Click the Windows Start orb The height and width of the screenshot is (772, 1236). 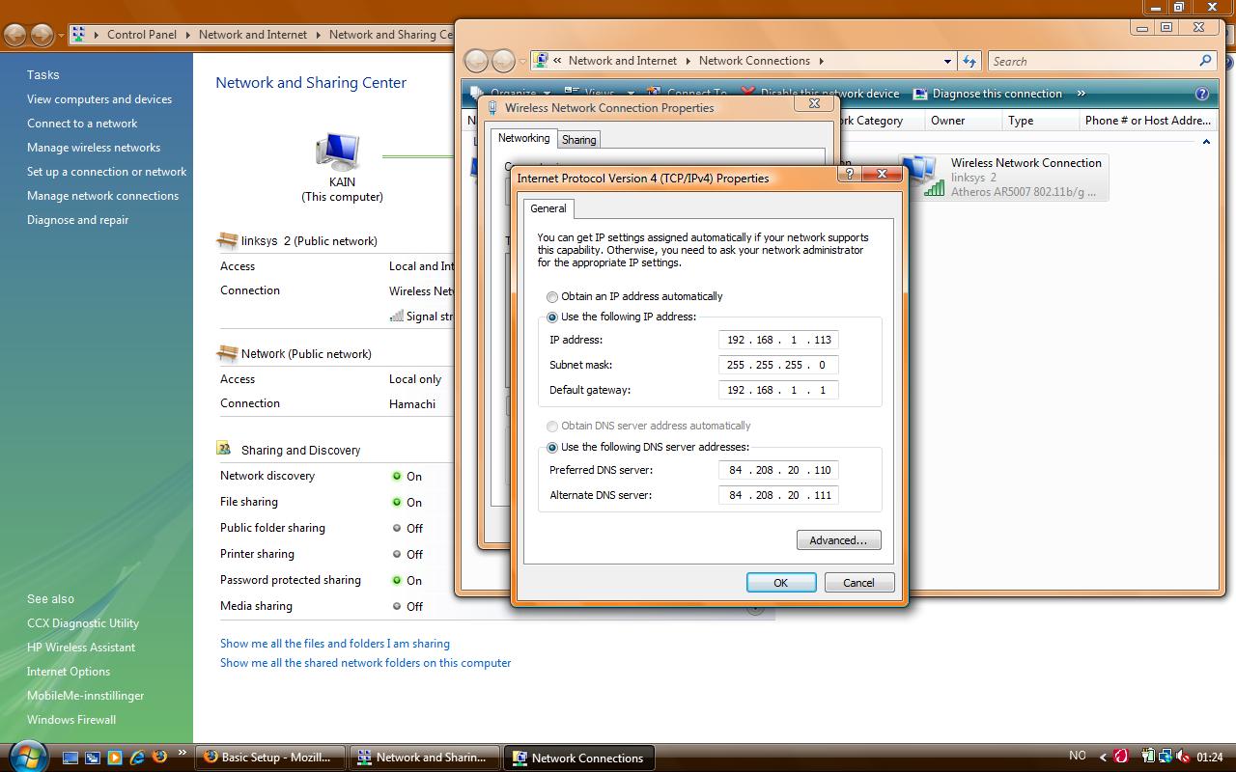click(26, 756)
